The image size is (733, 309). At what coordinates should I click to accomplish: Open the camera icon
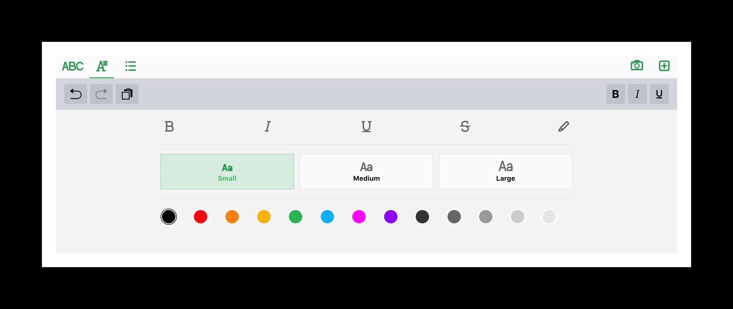pos(637,66)
